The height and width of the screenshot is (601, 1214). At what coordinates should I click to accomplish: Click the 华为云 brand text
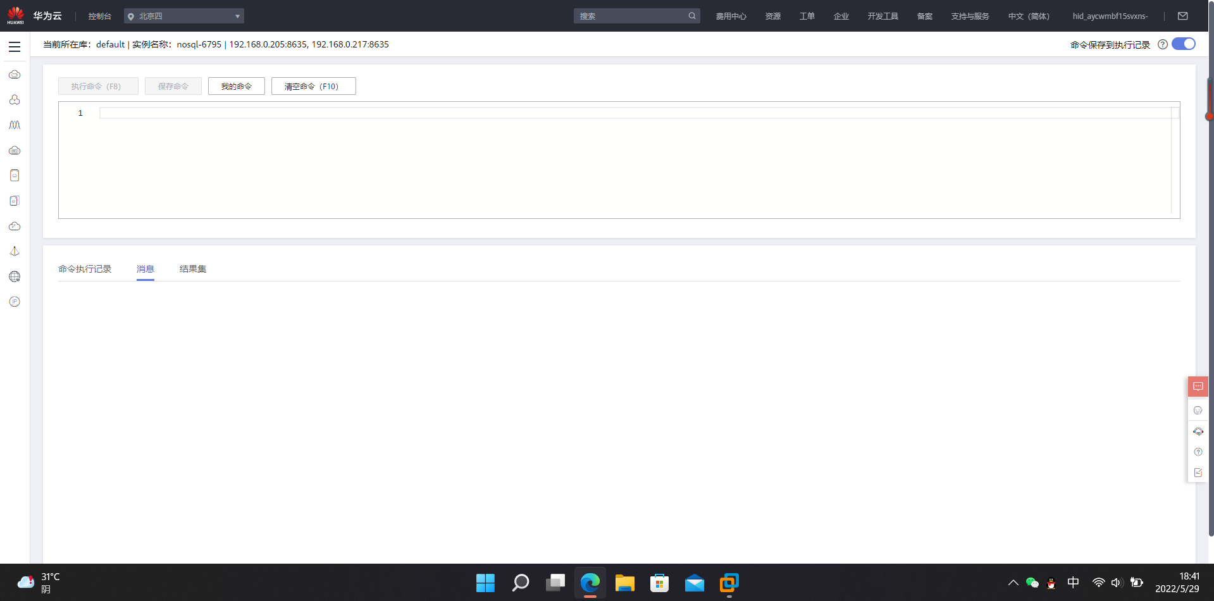47,16
